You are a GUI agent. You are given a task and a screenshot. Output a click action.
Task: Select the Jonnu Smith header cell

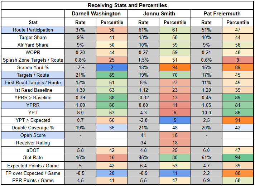tap(159, 14)
